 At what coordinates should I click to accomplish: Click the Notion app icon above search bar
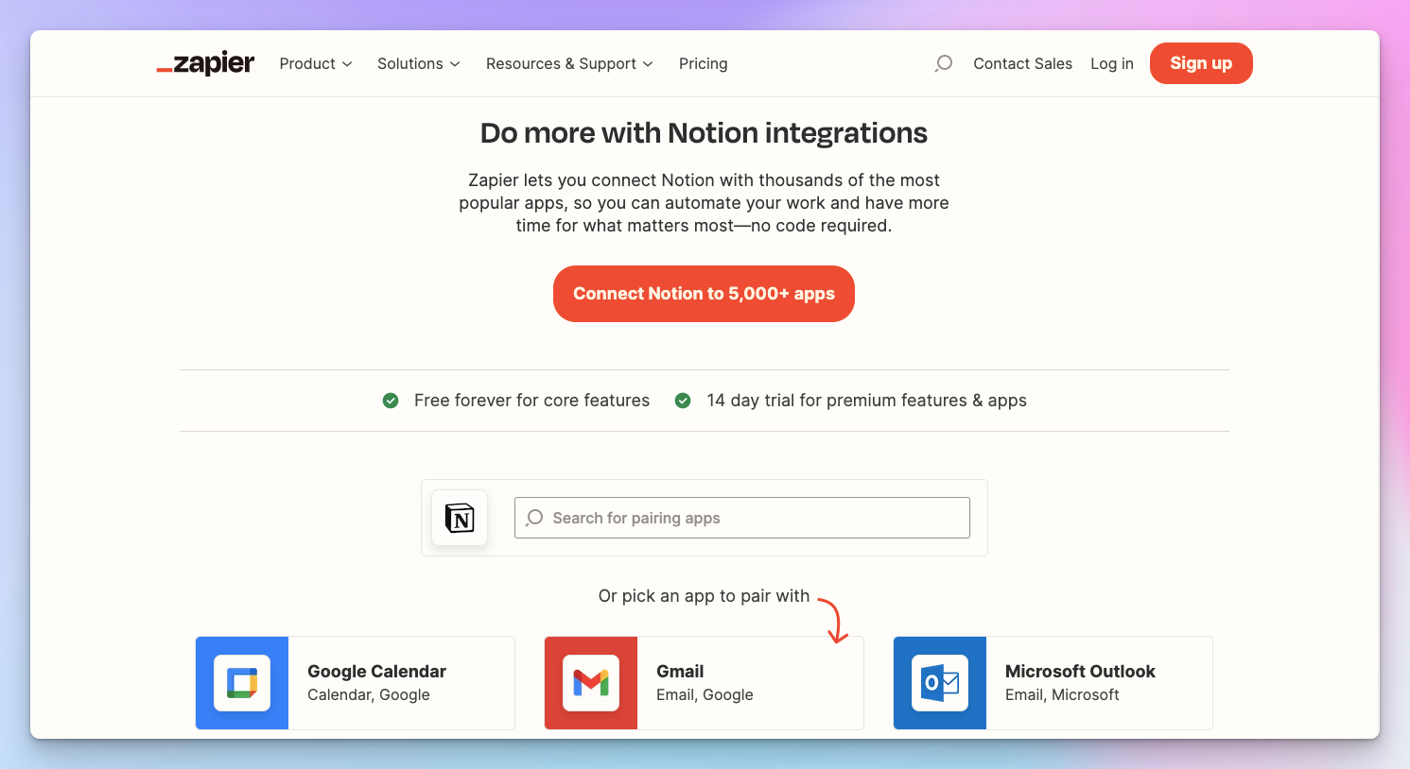460,518
